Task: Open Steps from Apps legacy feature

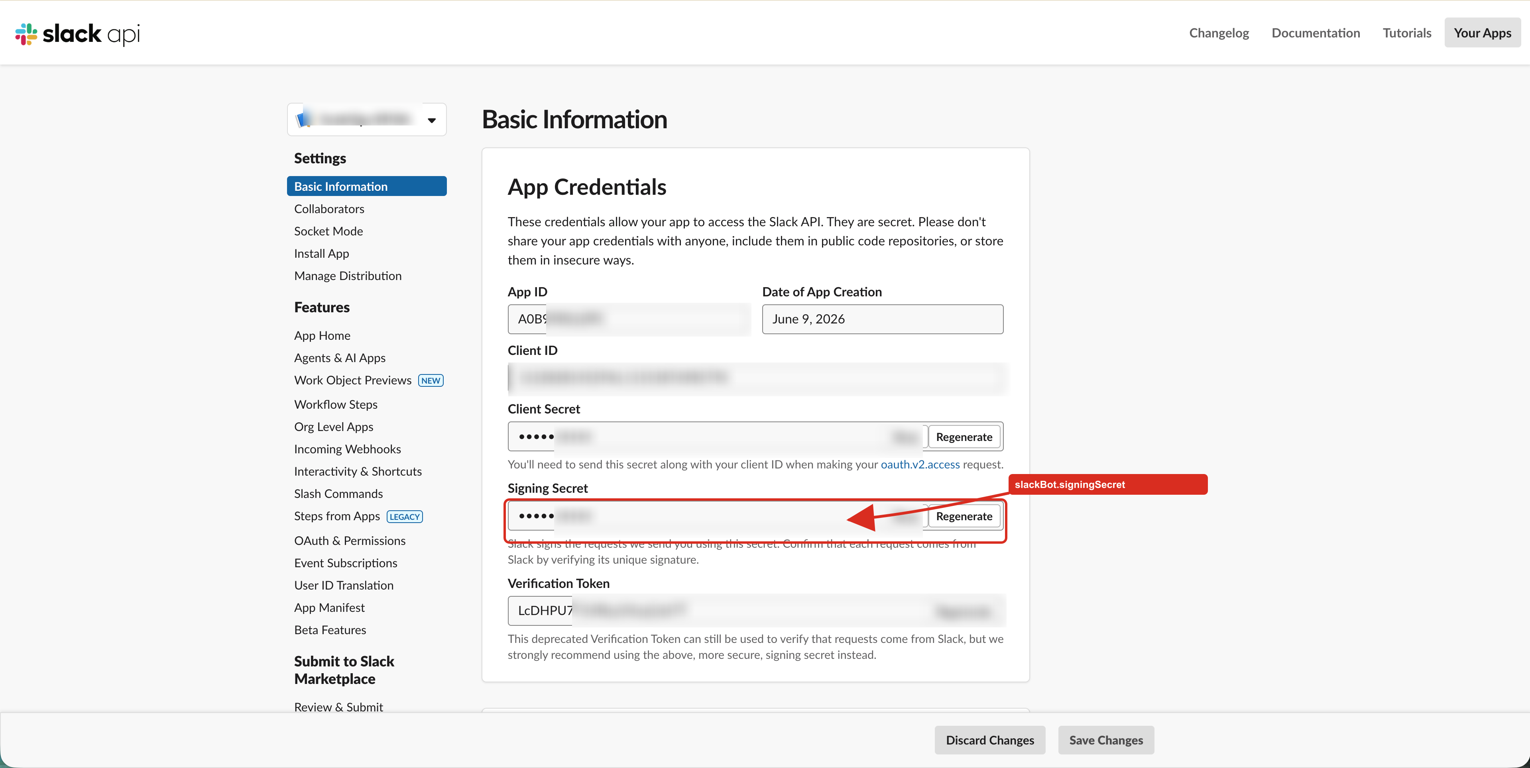Action: point(337,516)
